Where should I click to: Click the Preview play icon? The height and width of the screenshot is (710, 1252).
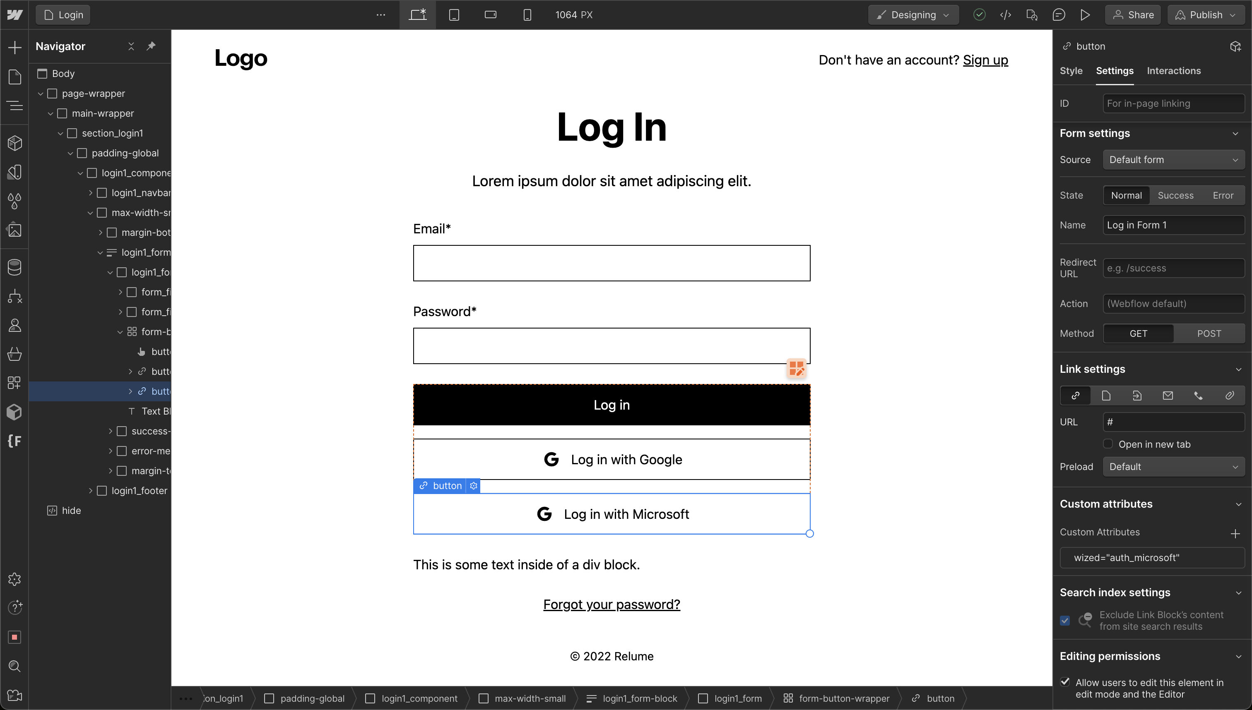[1085, 14]
